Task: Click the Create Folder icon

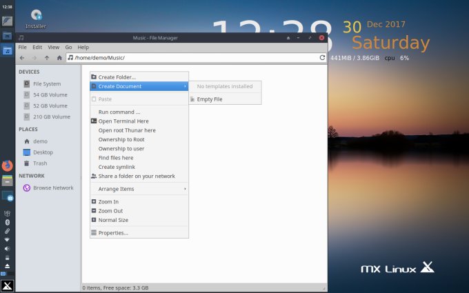Action: coord(94,77)
